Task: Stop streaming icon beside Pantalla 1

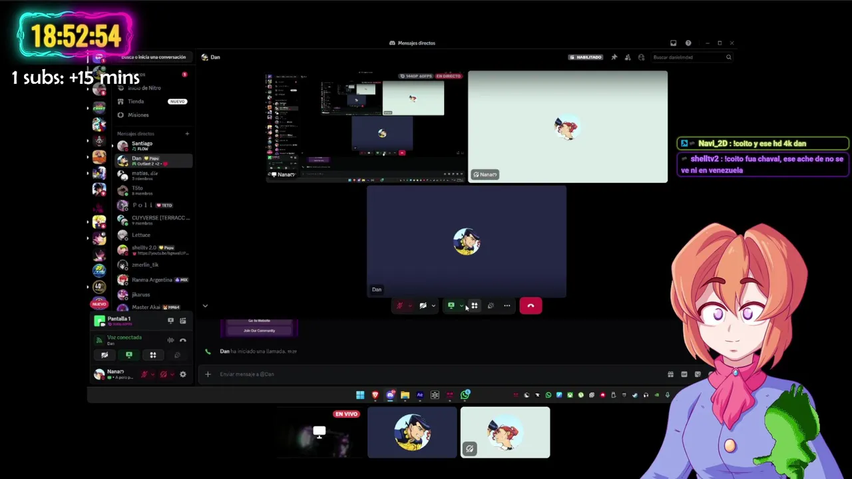Action: (170, 321)
